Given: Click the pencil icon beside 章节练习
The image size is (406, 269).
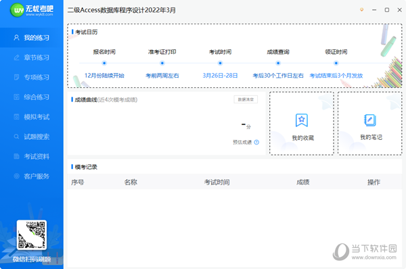Looking at the screenshot, I should (16, 57).
